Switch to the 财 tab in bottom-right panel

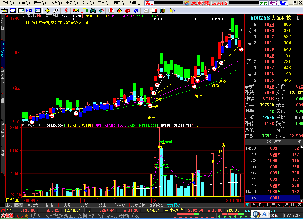coord(253,205)
